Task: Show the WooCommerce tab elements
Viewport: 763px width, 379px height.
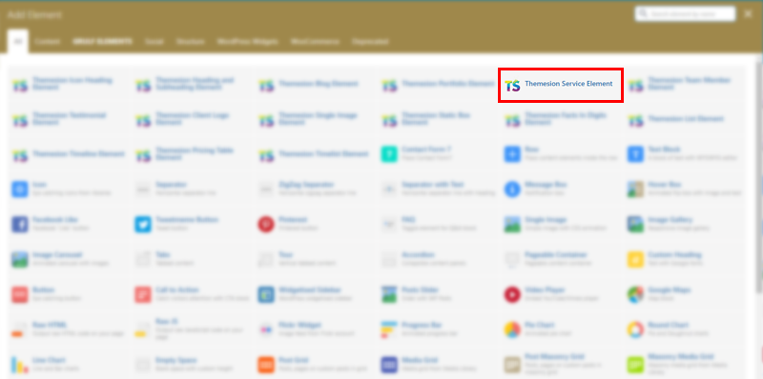Action: pos(315,42)
